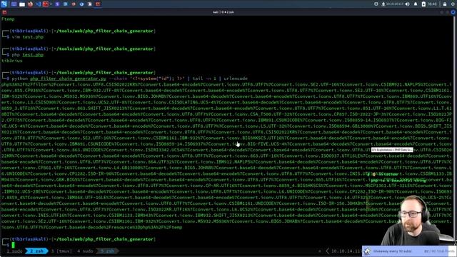The image size is (457, 257).
Task: Open the volume control tray icon
Action: pos(408,4)
